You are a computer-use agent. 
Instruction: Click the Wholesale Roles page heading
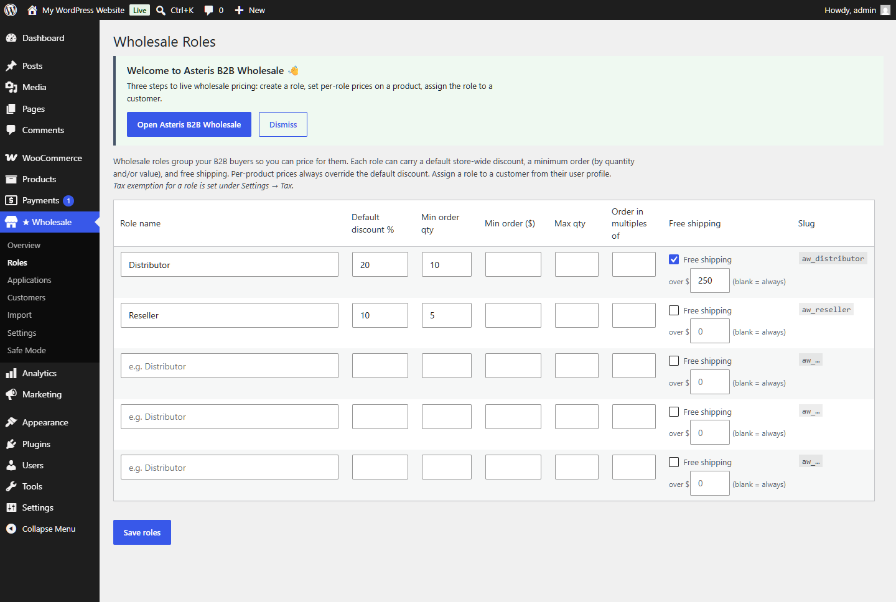[x=164, y=42]
